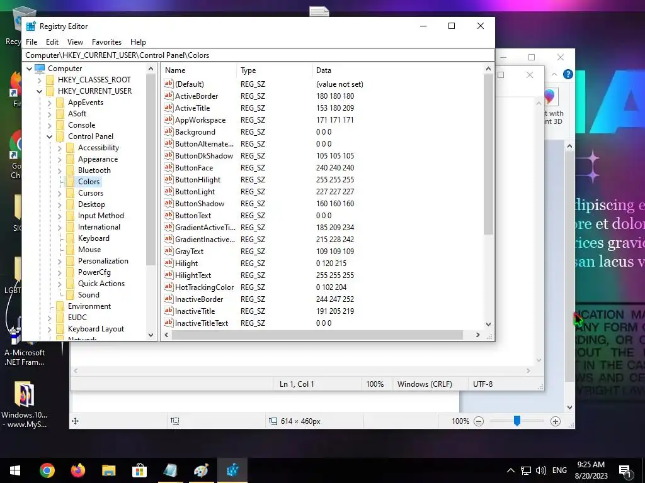Expand the Personalization key
This screenshot has height=483, width=645.
60,261
